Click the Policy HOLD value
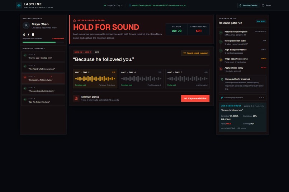Screen dimensions: 289x192 (228, 124)
